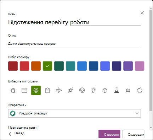Screen dimensions: 153x140
Task: Select the purple color swatch
Action: (x=128, y=66)
